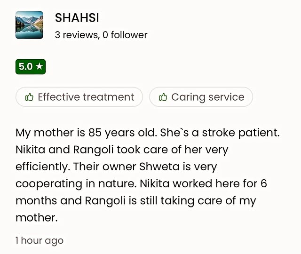Click the word "cooperating" in the review
This screenshot has height=254, width=301.
(48, 183)
